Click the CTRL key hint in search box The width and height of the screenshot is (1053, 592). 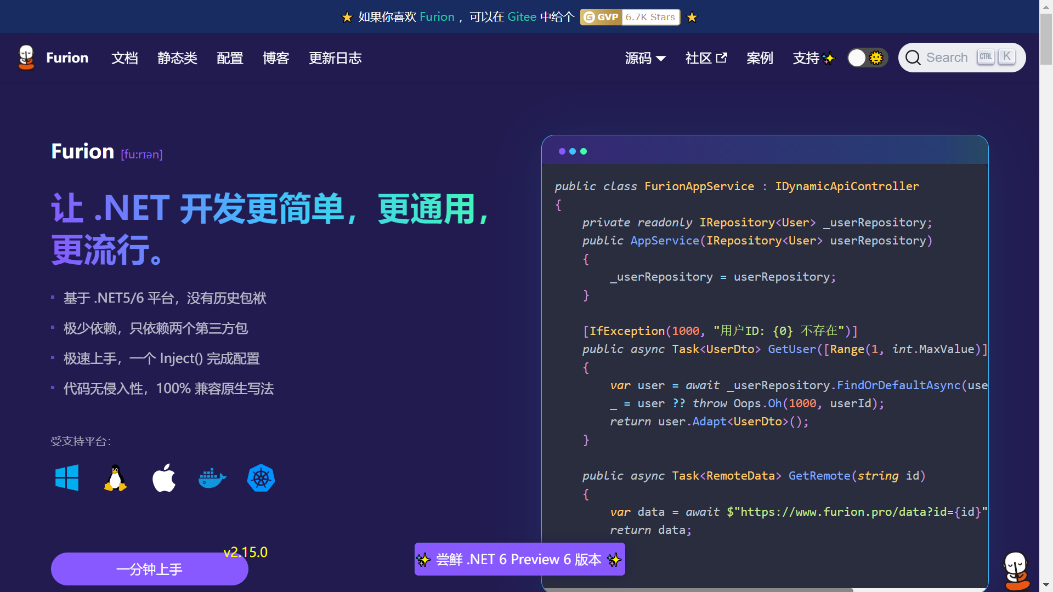point(986,57)
